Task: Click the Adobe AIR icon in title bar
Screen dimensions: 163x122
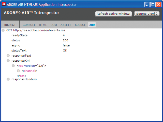Action: click(4, 4)
